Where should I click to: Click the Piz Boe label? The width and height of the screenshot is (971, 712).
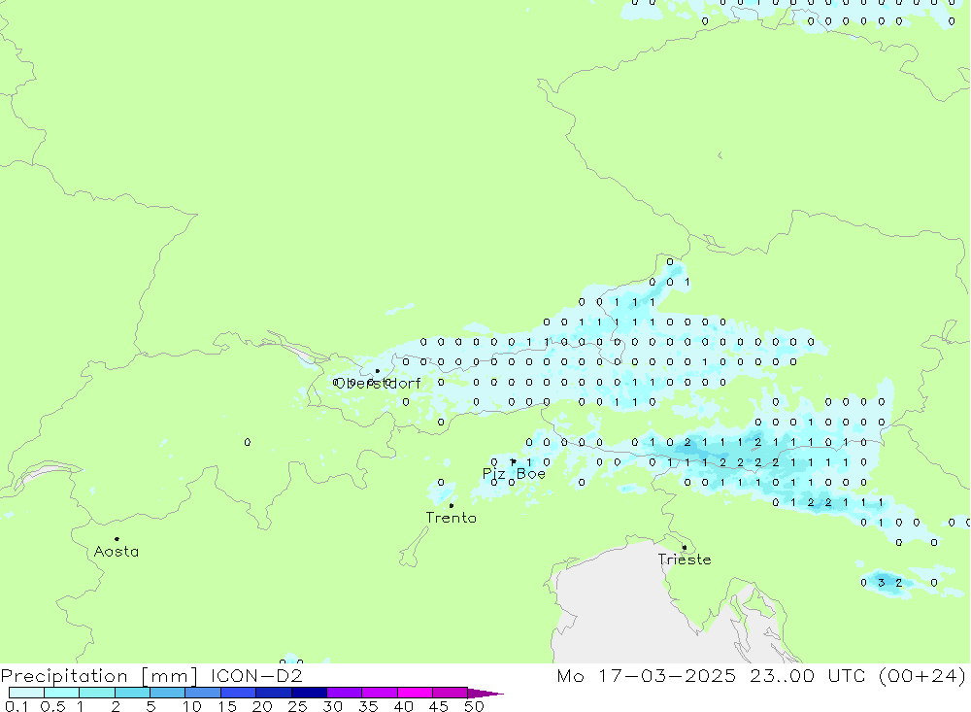click(x=514, y=474)
